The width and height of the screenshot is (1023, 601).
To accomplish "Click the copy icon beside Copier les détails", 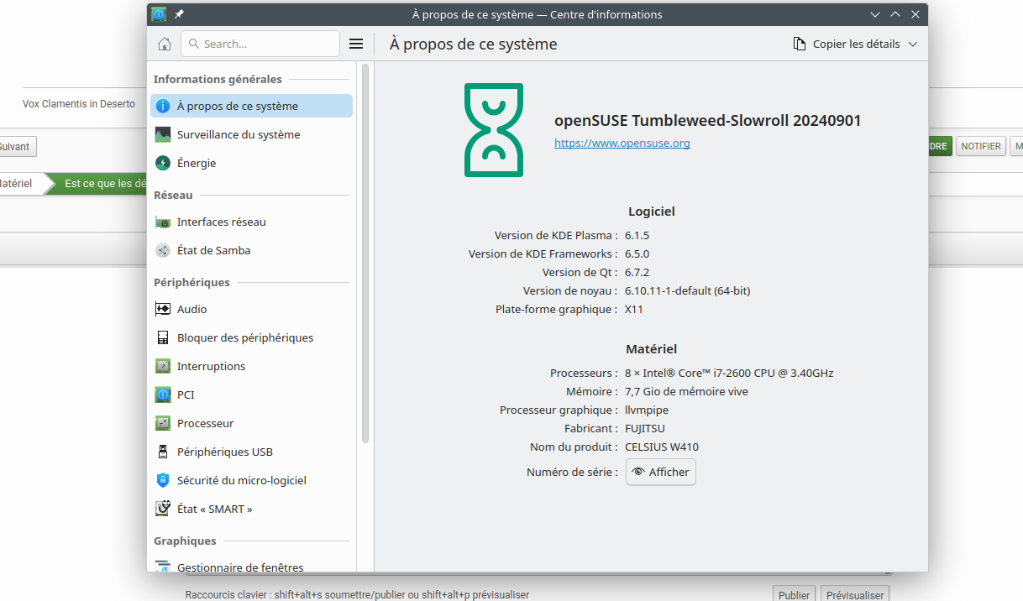I will coord(800,44).
